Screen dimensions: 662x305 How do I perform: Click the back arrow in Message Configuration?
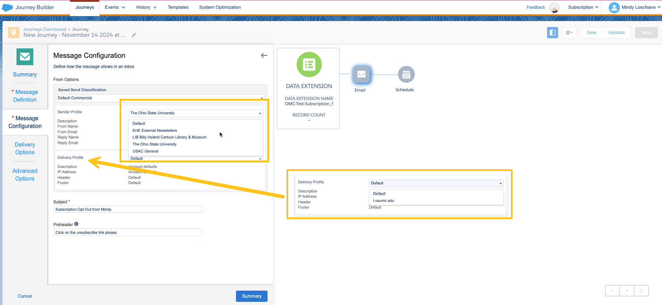264,55
